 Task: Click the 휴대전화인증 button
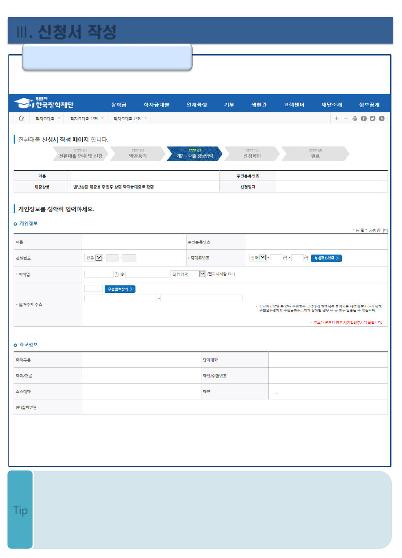tap(326, 258)
